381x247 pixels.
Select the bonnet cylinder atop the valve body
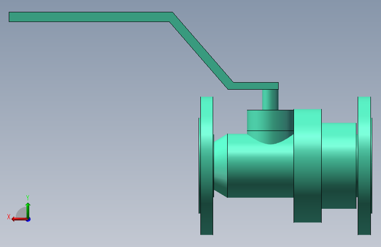click(x=270, y=120)
